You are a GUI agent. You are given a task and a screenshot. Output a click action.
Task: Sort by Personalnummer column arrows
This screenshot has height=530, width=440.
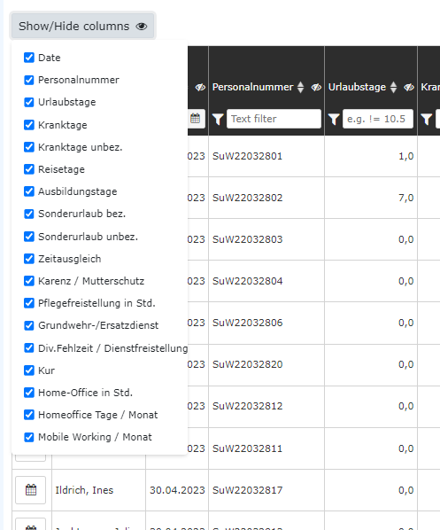coord(300,87)
